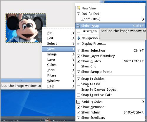Expand the Zoom (18%) submenu arrow
147x122 pixels.
[143, 19]
